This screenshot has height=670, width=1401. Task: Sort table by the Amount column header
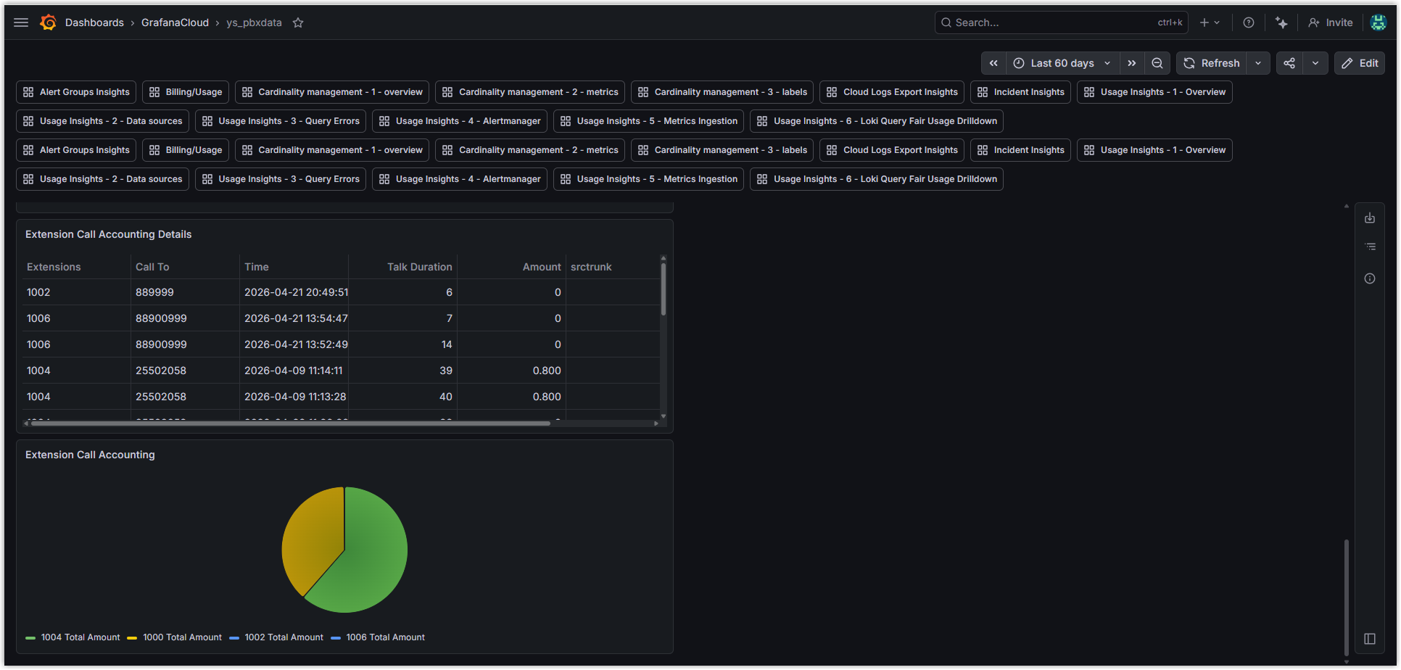[x=542, y=267]
